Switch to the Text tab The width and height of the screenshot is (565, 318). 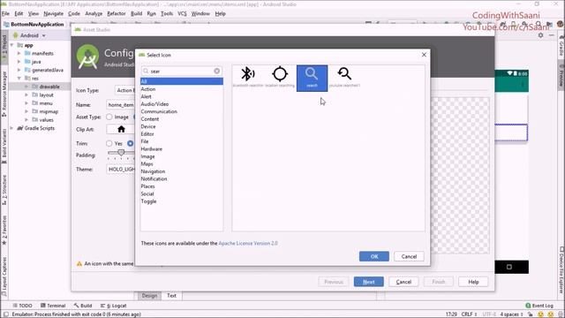pos(171,296)
